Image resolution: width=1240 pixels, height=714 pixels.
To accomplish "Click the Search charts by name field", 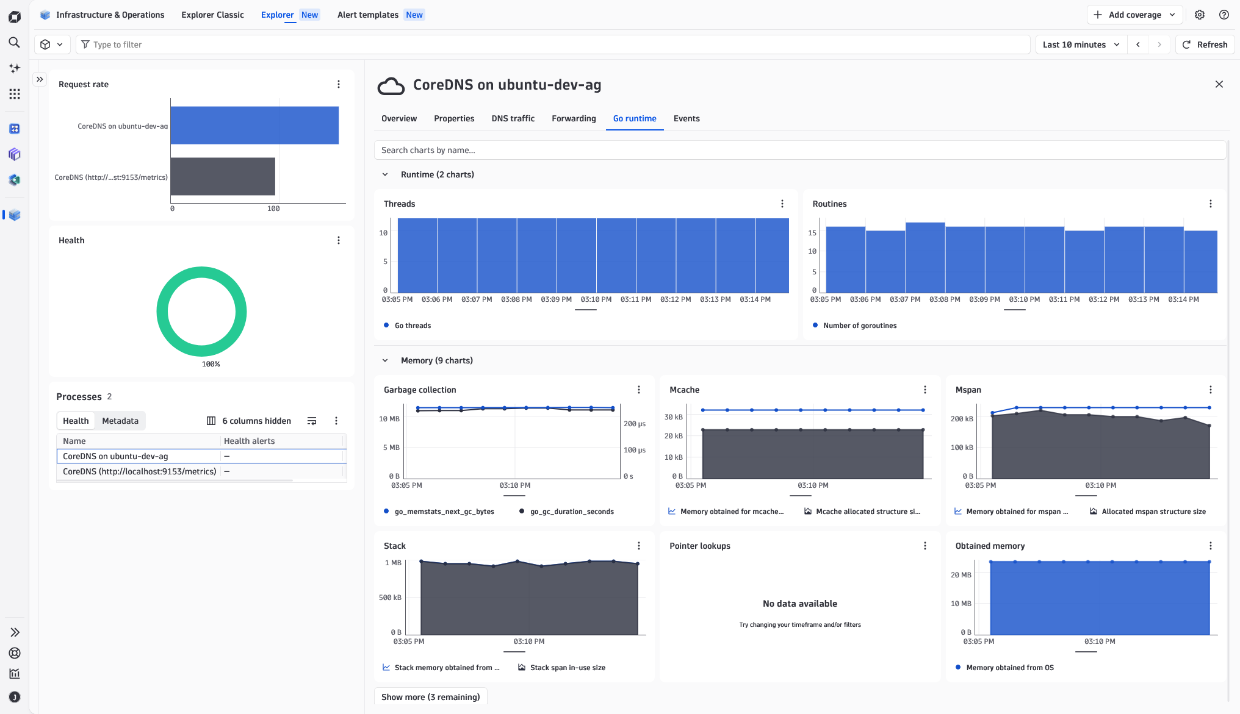I will [800, 150].
